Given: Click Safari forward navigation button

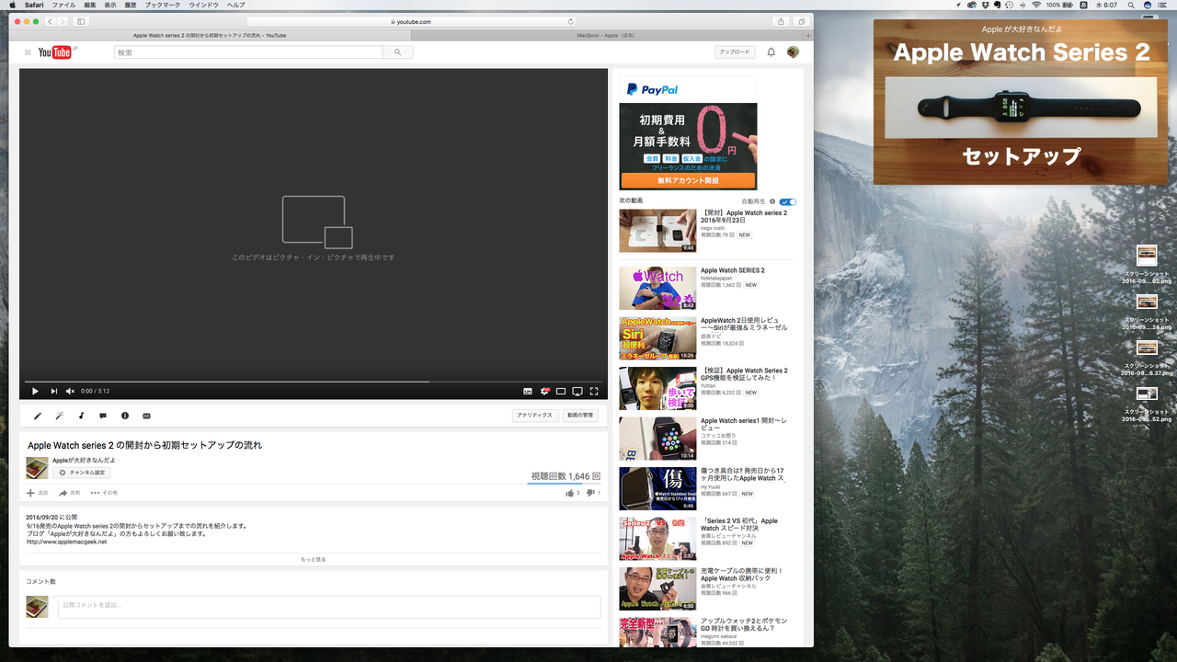Looking at the screenshot, I should click(63, 21).
